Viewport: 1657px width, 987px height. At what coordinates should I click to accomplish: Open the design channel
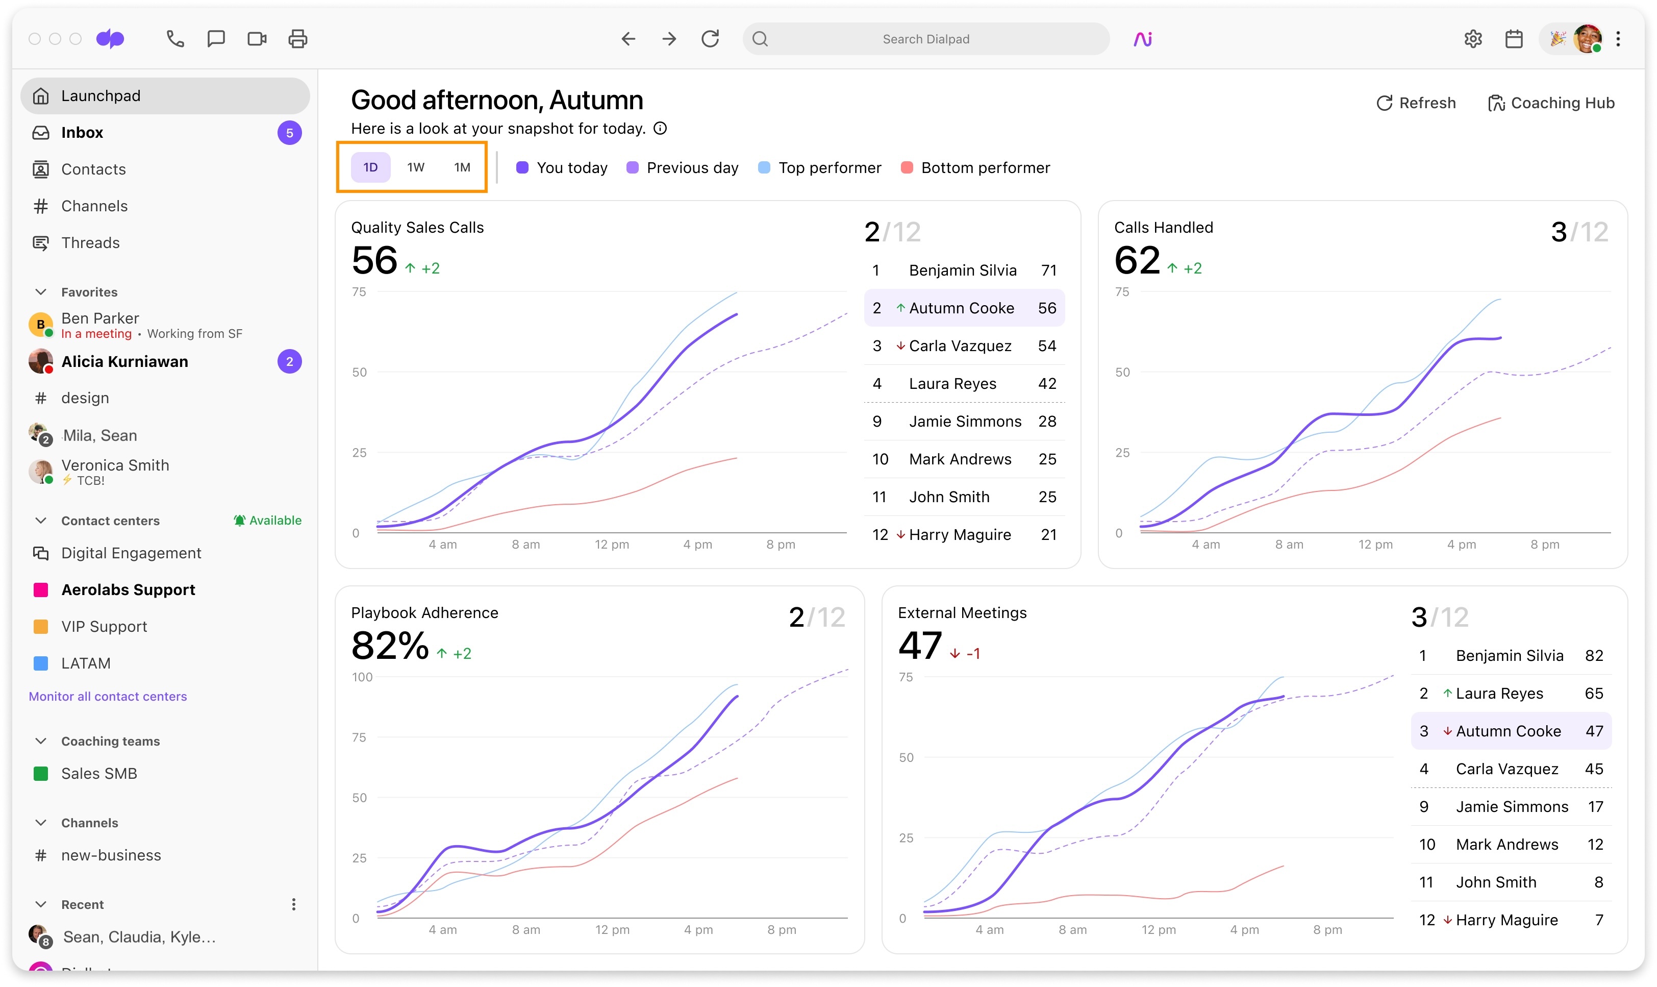coord(165,398)
